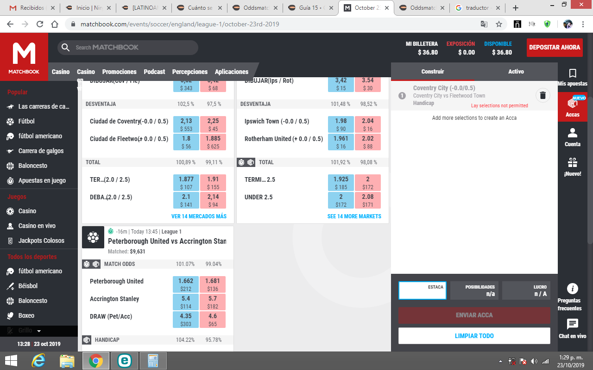Open VER 14 MERCADOS MÁS link
The width and height of the screenshot is (593, 370).
[x=199, y=216]
